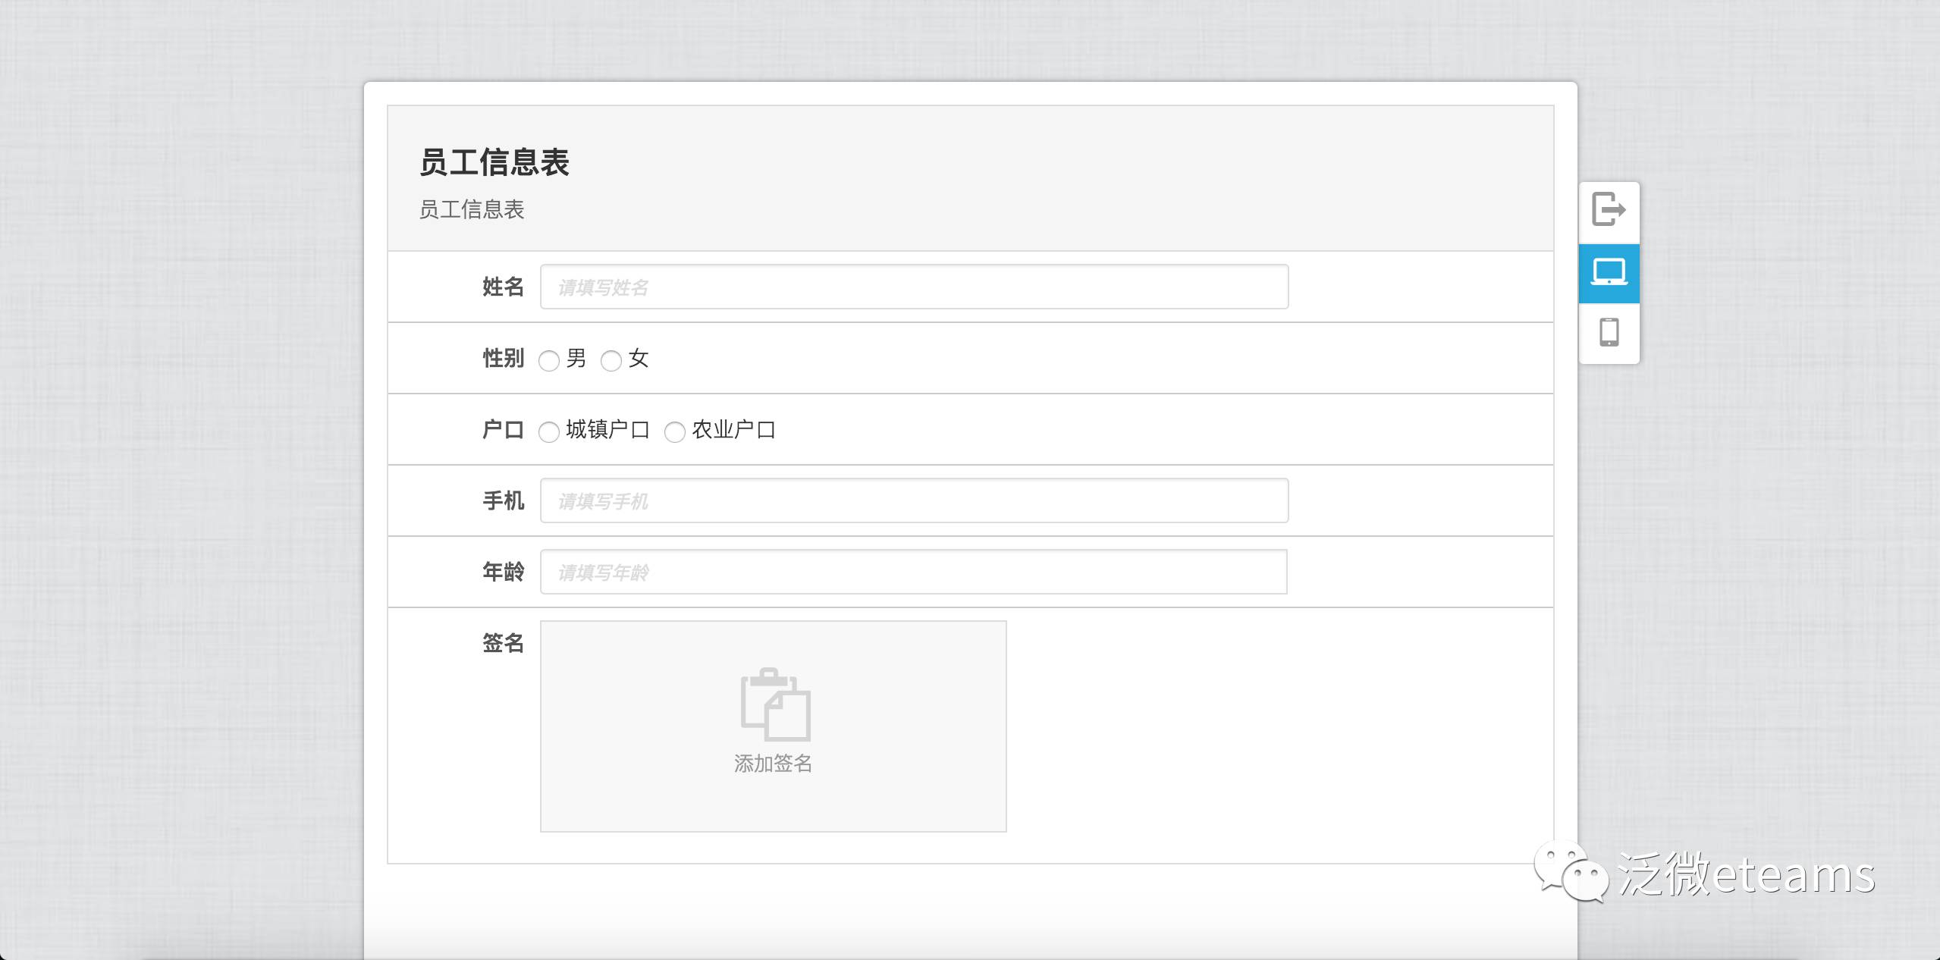The height and width of the screenshot is (960, 1940).
Task: Click the 农业户口 label text
Action: tap(733, 430)
